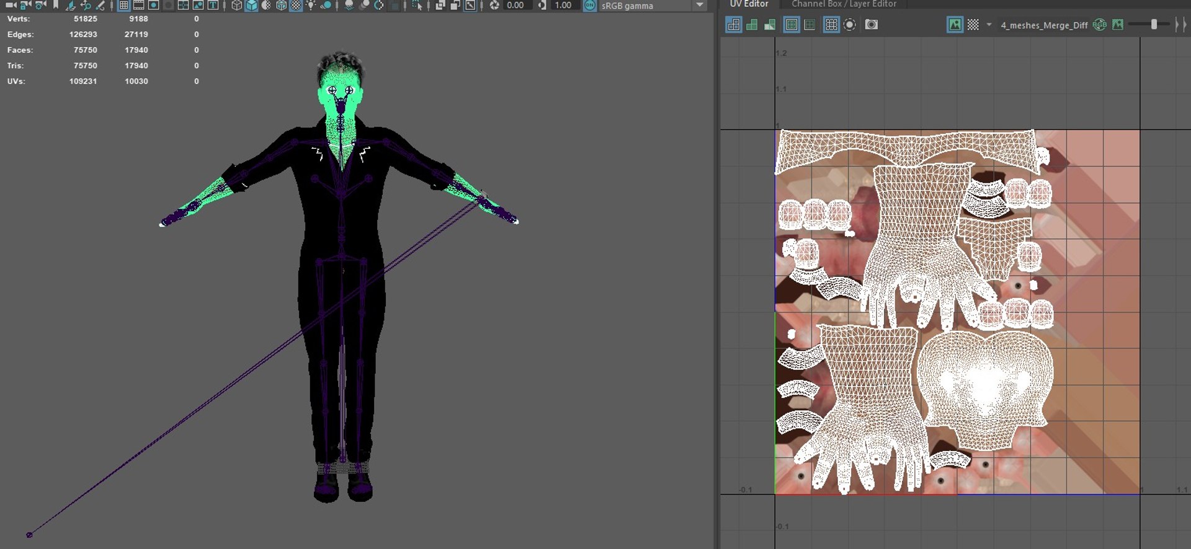Click UV Editor Isolate Select icon
The height and width of the screenshot is (549, 1191).
point(850,25)
